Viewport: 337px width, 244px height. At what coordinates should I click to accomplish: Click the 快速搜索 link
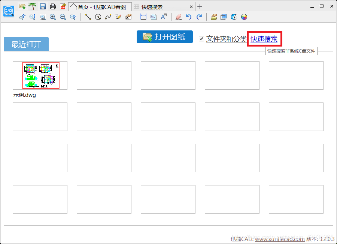[x=264, y=39]
